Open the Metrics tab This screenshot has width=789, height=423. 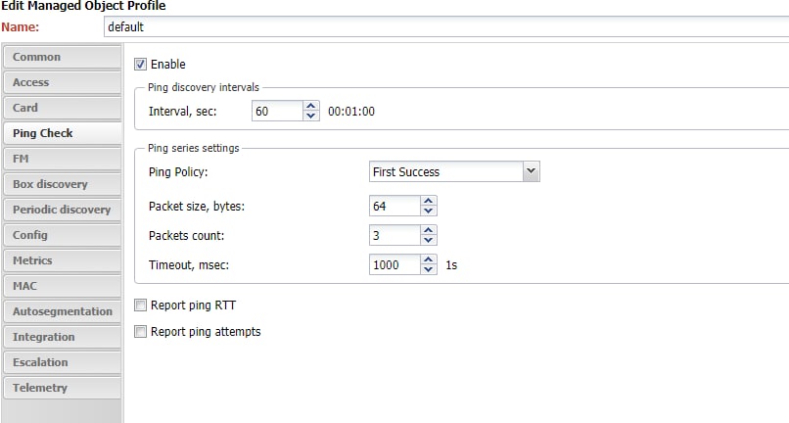[x=62, y=260]
